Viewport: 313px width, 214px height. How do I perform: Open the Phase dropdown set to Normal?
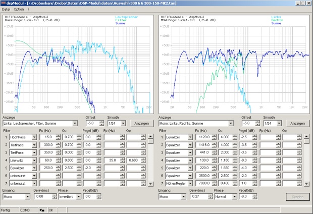(x=234, y=197)
